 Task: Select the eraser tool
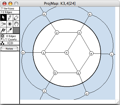(x=16, y=18)
